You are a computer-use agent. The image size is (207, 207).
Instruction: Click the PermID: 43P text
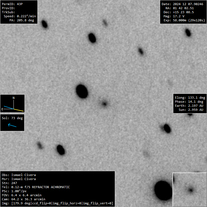click(x=12, y=4)
